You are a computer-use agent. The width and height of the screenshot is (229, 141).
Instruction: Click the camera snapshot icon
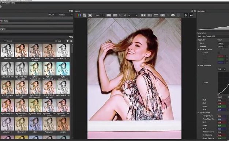173,15
